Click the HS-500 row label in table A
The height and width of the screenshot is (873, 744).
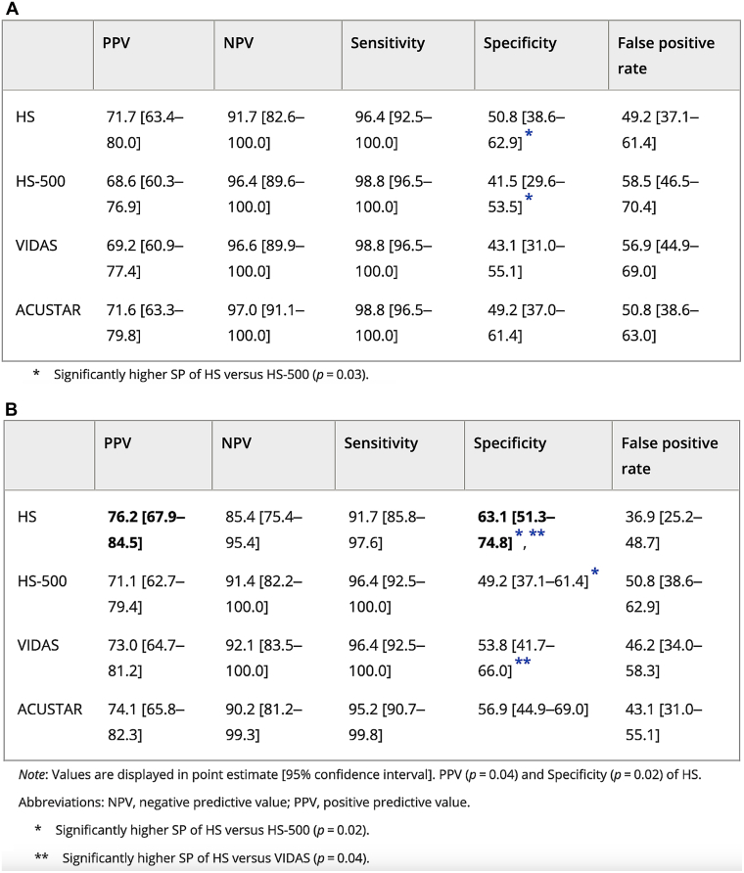41,181
